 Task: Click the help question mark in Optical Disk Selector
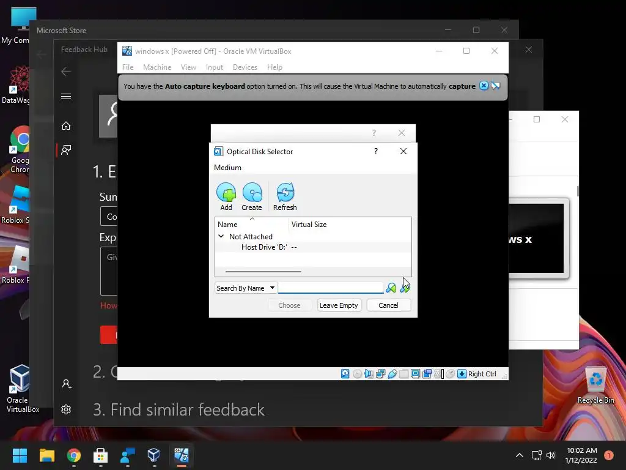(x=376, y=151)
